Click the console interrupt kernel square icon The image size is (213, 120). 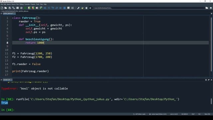pyautogui.click(x=206, y=80)
